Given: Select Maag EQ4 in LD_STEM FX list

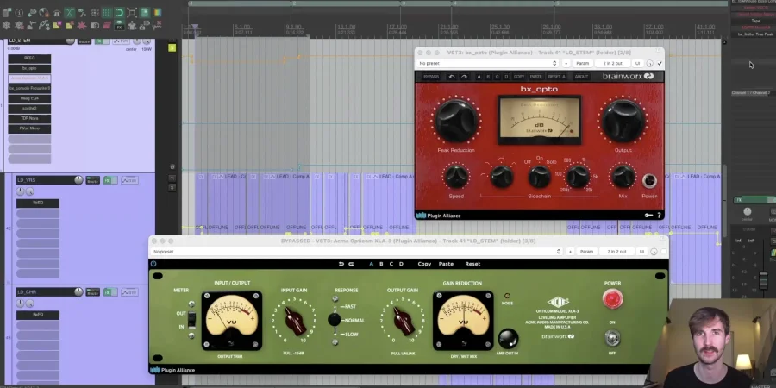Looking at the screenshot, I should click(29, 98).
